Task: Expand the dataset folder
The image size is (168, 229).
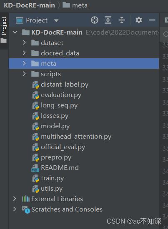Action: (x=24, y=42)
